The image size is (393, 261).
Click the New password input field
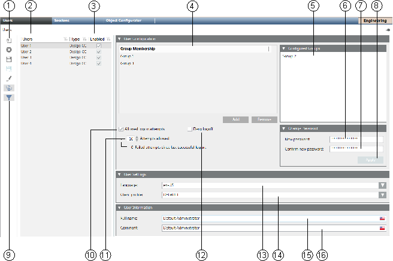356,139
